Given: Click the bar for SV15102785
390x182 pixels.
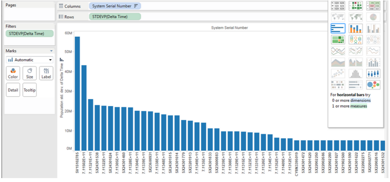Looking at the screenshot, I should click(77, 94).
